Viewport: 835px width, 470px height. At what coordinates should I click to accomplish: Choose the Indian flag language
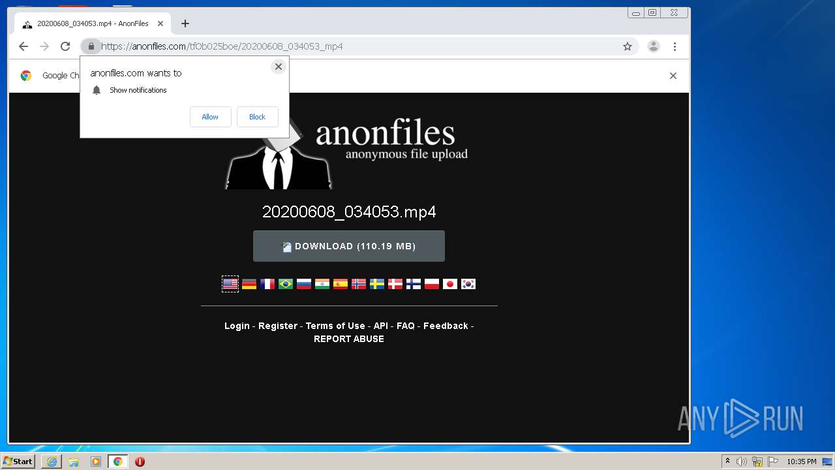[322, 284]
